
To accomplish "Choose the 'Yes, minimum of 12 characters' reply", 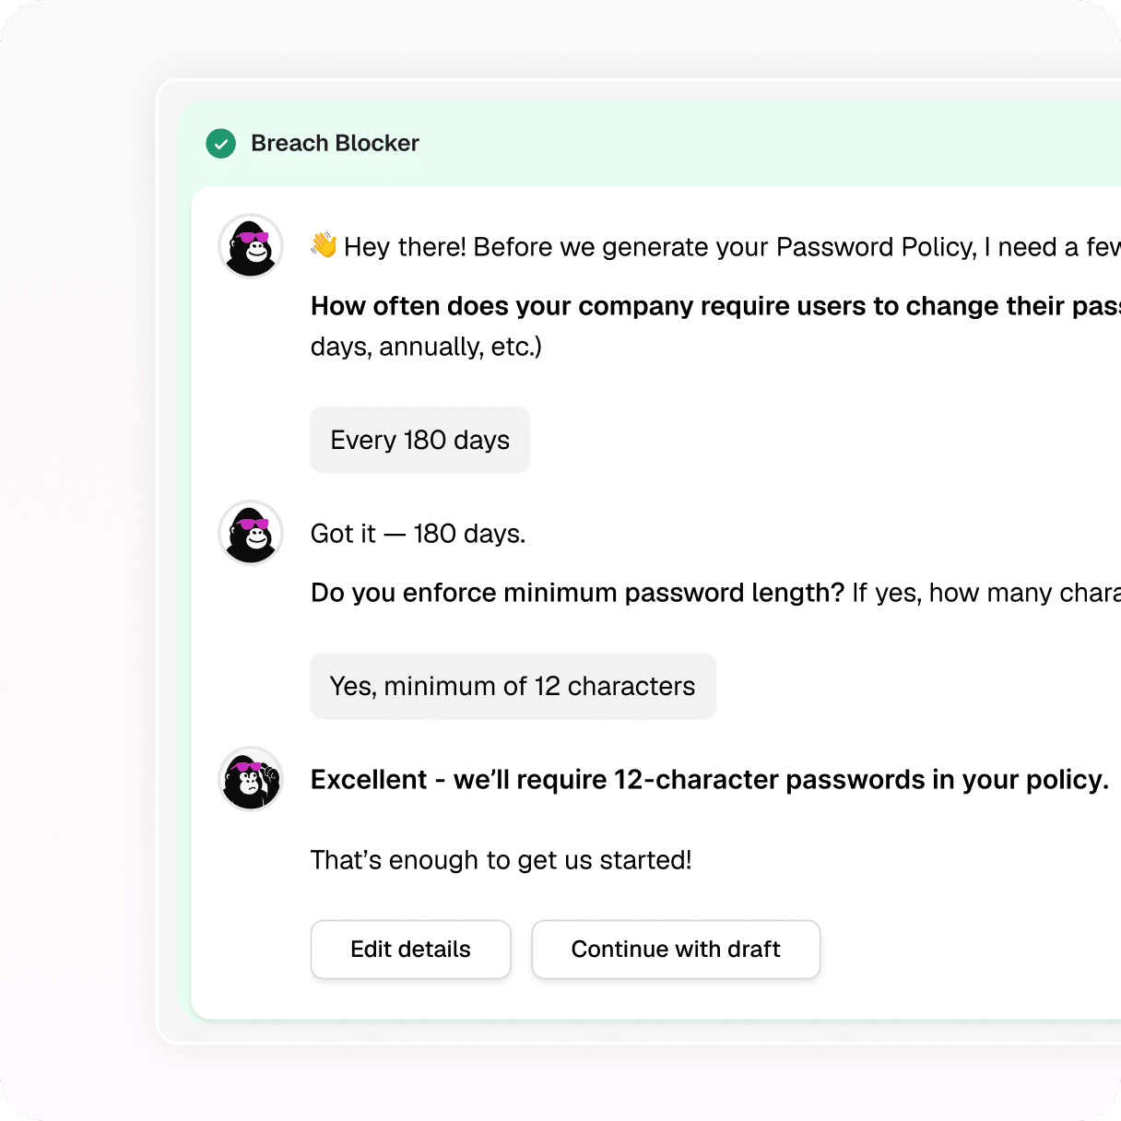I will coord(513,686).
